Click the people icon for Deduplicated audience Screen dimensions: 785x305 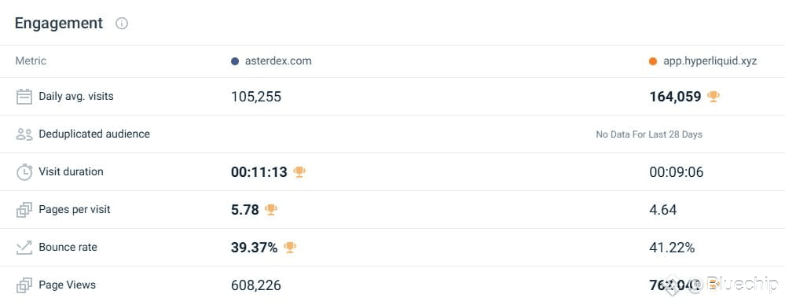24,134
